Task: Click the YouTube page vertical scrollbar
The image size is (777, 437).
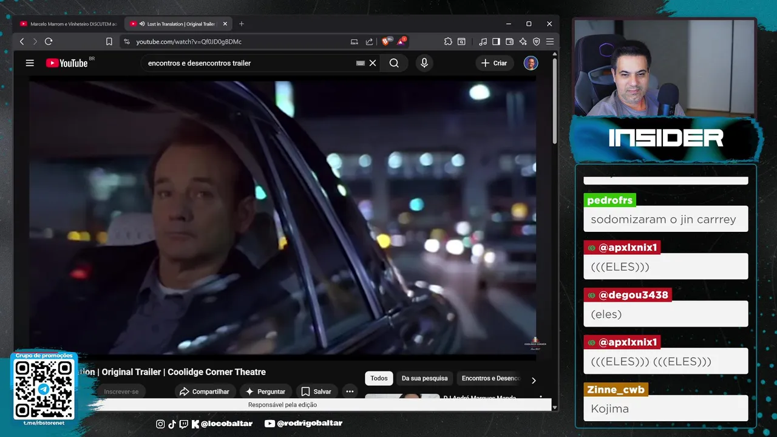Action: point(555,101)
